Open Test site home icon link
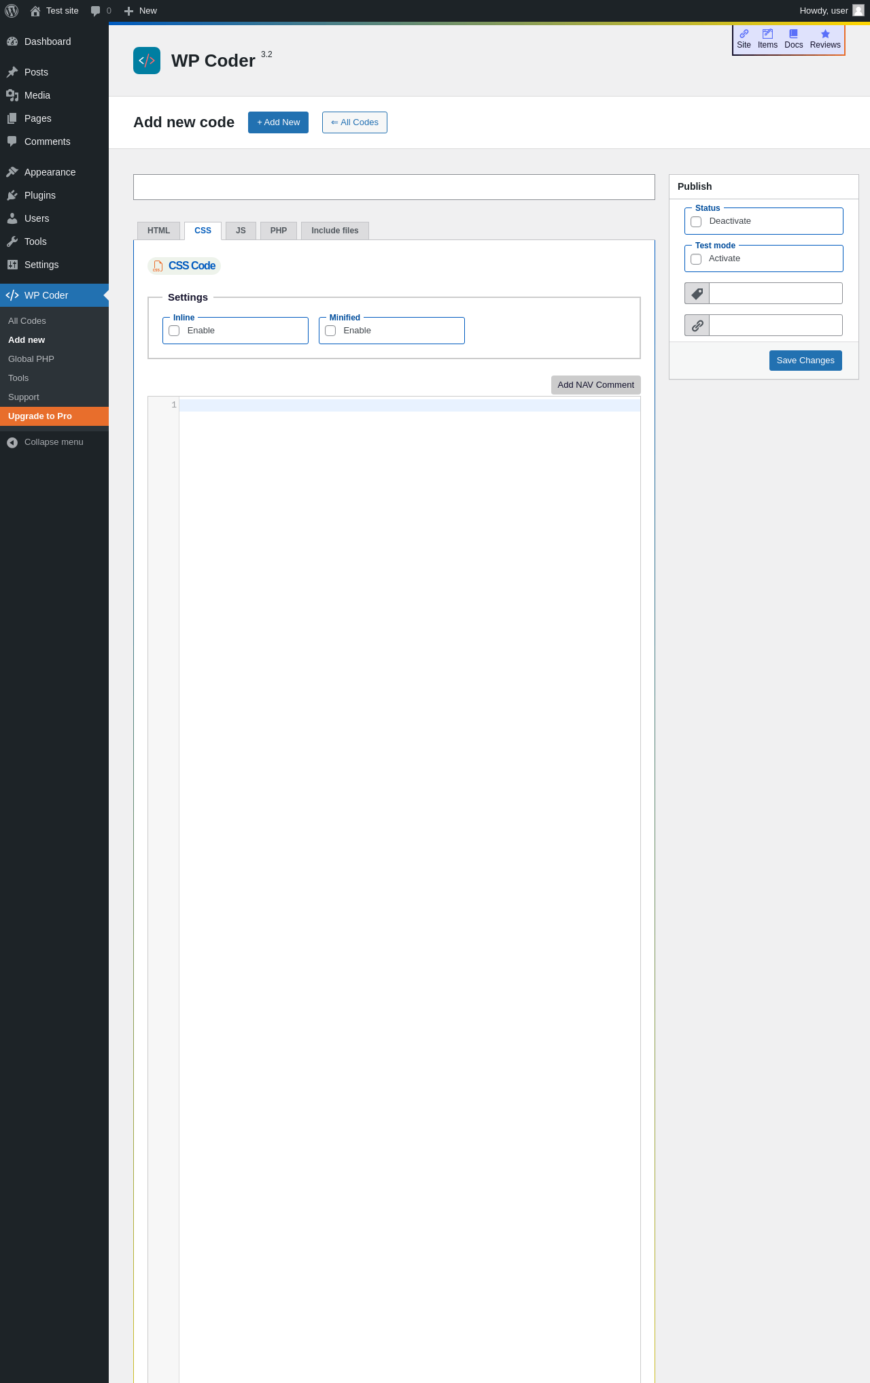Screen dimensions: 870x1383 [54, 11]
